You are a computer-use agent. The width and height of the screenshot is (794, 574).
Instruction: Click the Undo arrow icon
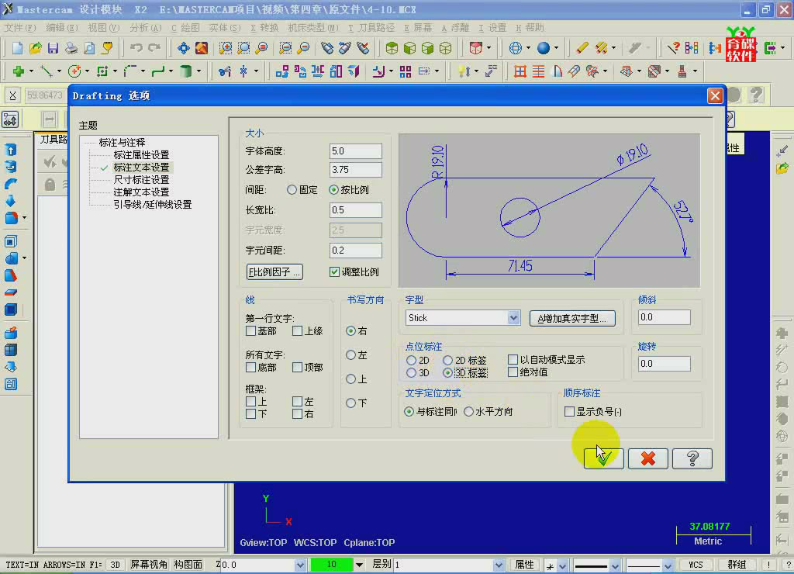click(x=136, y=48)
